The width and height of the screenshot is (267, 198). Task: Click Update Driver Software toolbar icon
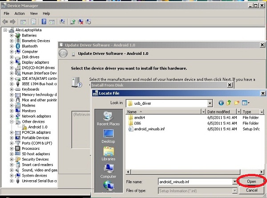click(73, 22)
